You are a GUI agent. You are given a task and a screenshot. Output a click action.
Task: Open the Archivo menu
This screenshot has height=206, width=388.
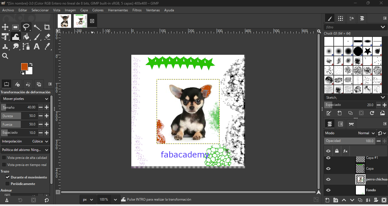(x=8, y=10)
